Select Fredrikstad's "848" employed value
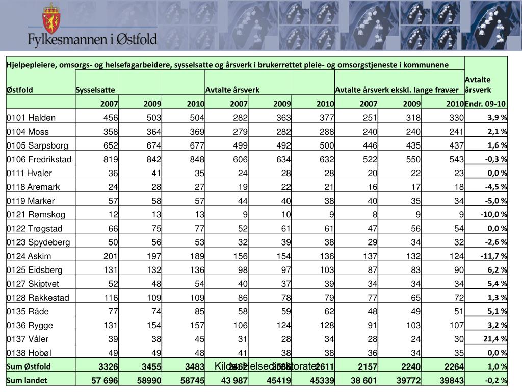This screenshot has height=392, width=522. pos(197,159)
